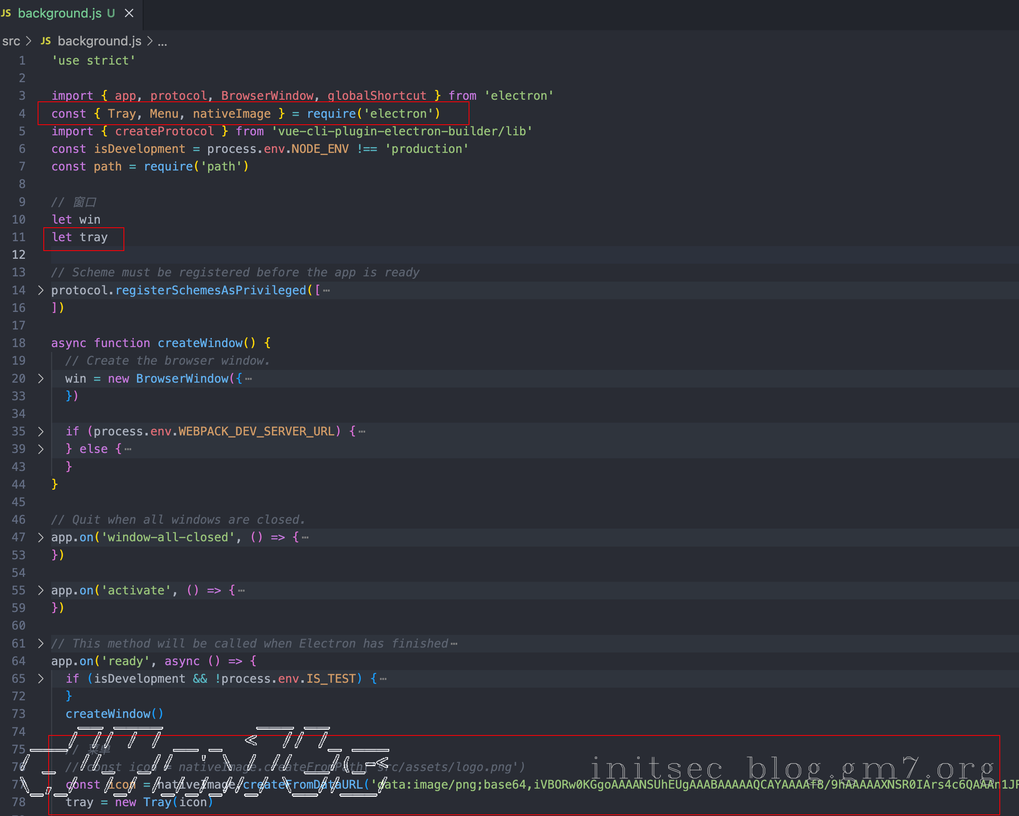Screen dimensions: 1019x816
Task: Click JS file icon in breadcrumb
Action: pyautogui.click(x=46, y=42)
